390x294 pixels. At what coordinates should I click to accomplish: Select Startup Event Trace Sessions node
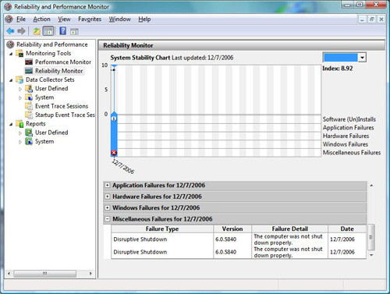point(65,115)
